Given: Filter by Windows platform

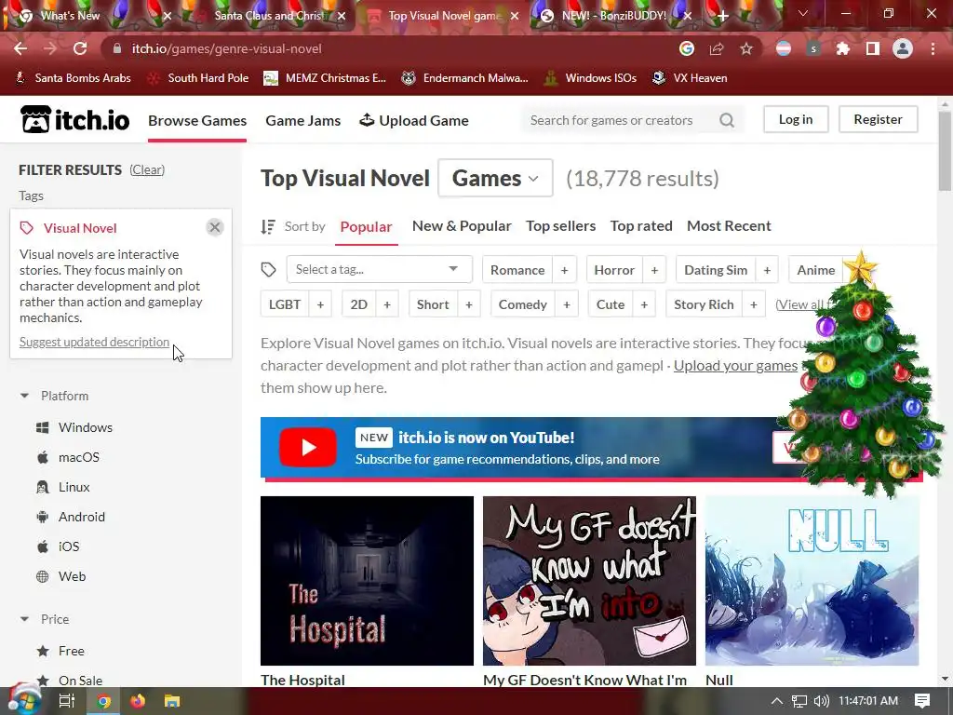Looking at the screenshot, I should (x=86, y=427).
